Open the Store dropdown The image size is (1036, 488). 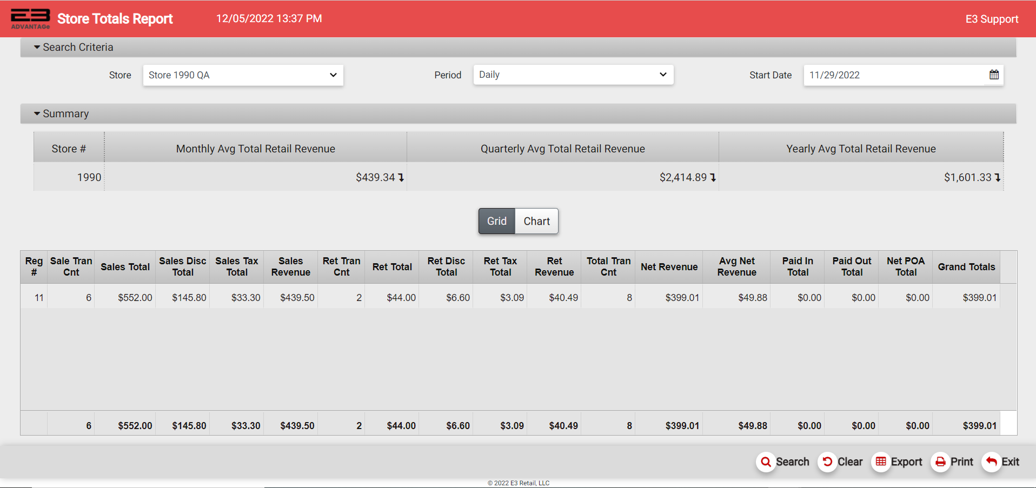(x=243, y=75)
